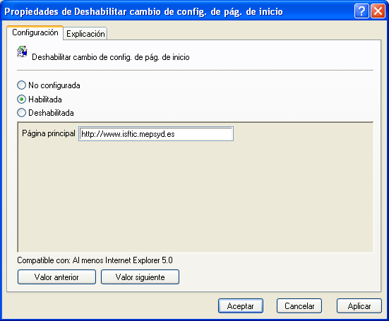Click the Deshabilitada label text
The image size is (389, 321).
(51, 113)
